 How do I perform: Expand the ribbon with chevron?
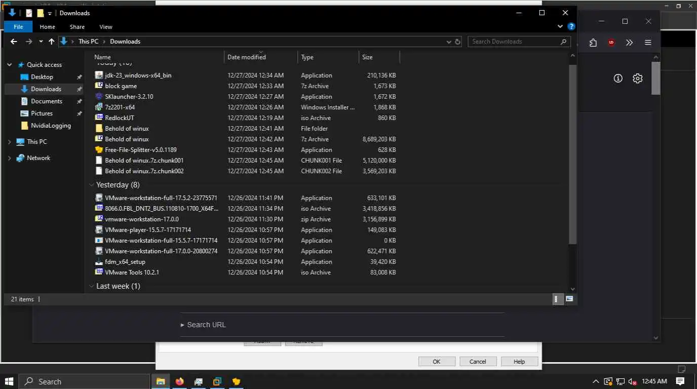point(560,26)
